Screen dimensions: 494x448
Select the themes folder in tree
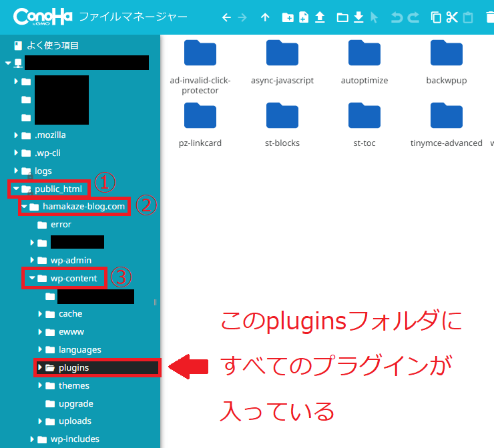coord(67,385)
